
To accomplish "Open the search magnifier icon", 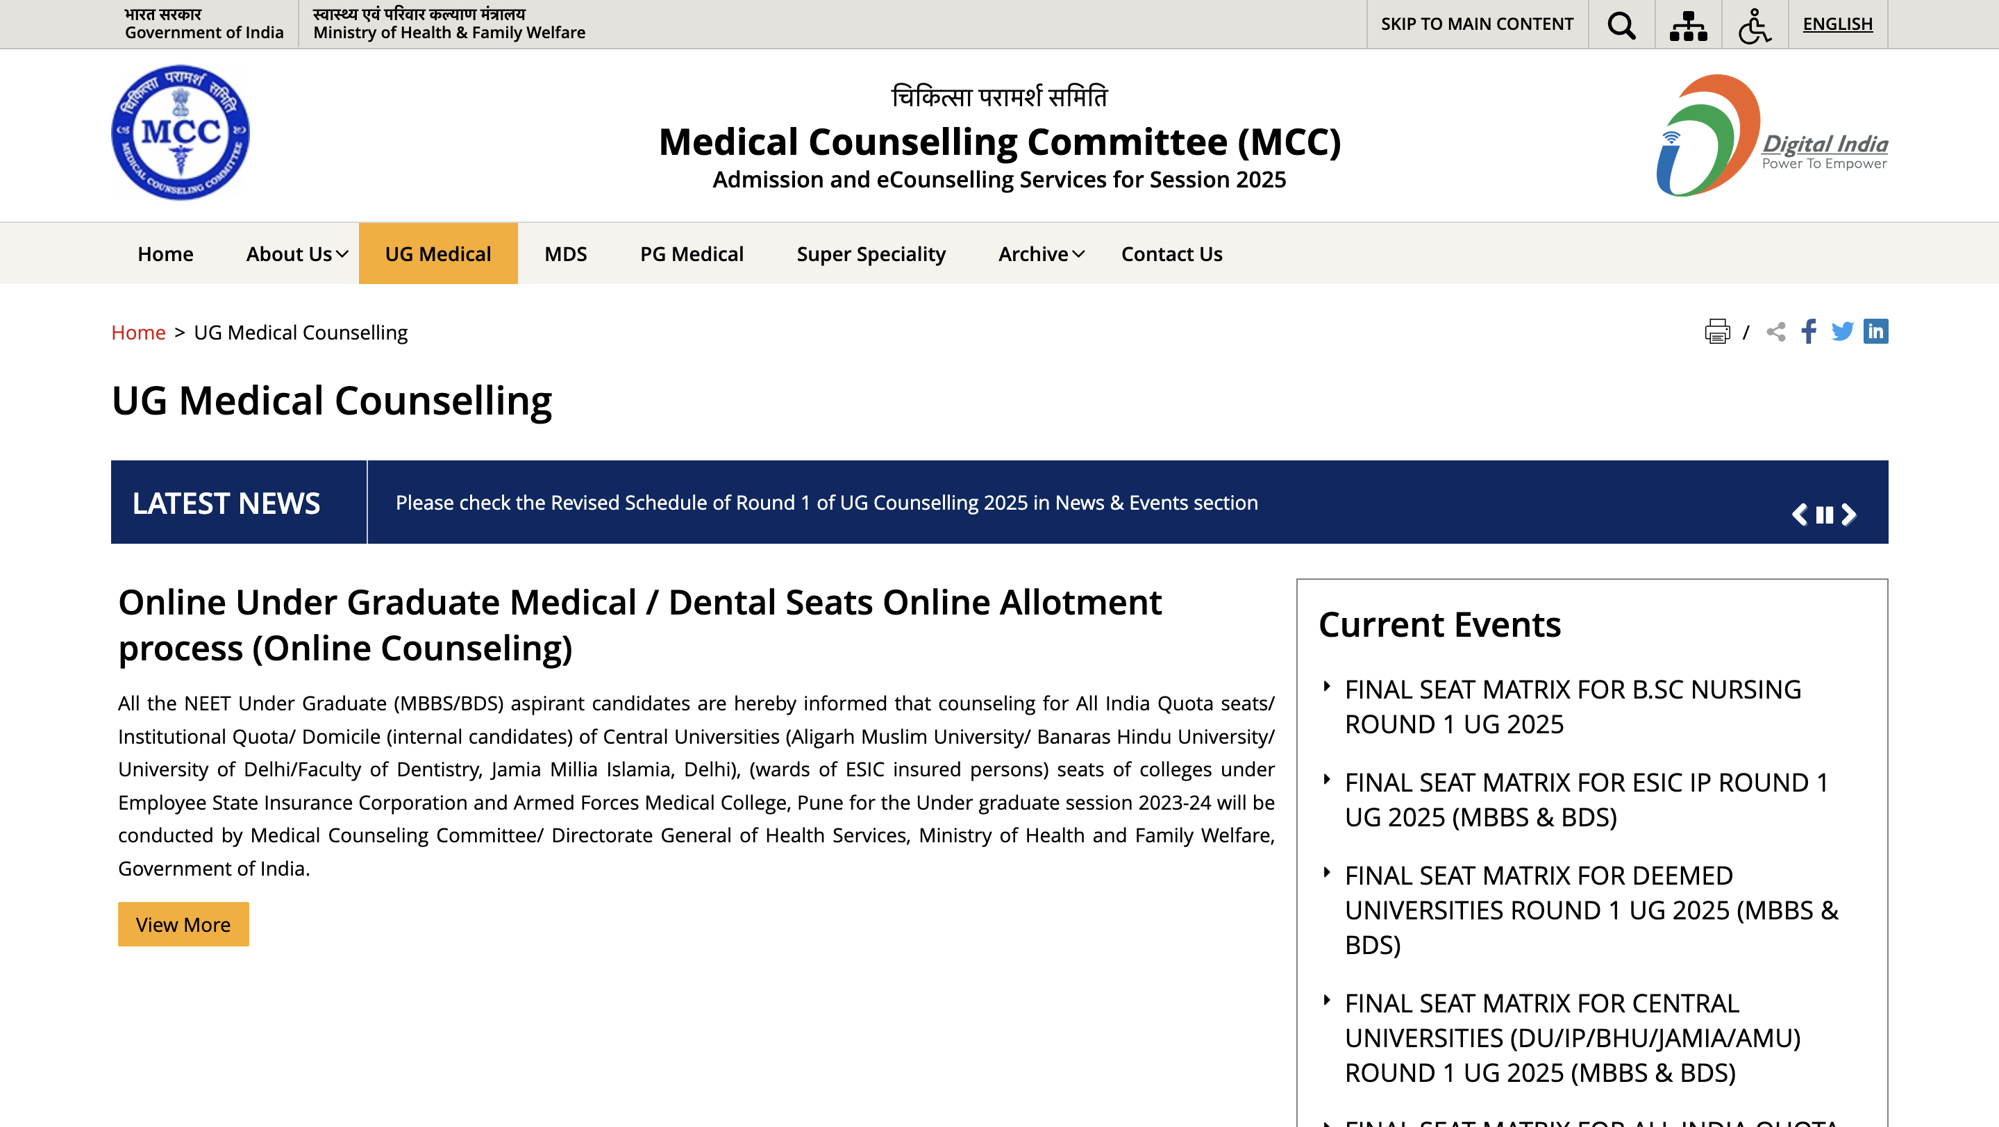I will (1621, 25).
